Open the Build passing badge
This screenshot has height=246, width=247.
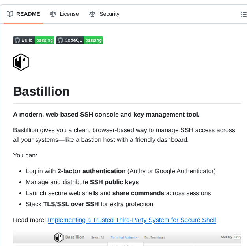point(34,40)
